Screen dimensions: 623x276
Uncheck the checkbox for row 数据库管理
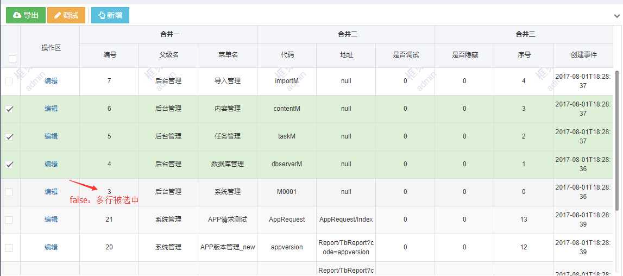(9, 164)
